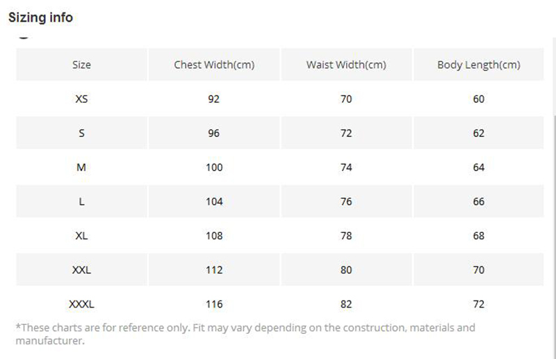
Task: Click the Body Length(cm) column header
Action: [479, 65]
